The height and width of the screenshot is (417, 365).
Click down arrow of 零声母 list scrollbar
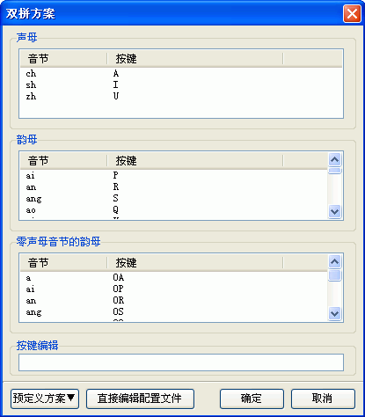(334, 313)
